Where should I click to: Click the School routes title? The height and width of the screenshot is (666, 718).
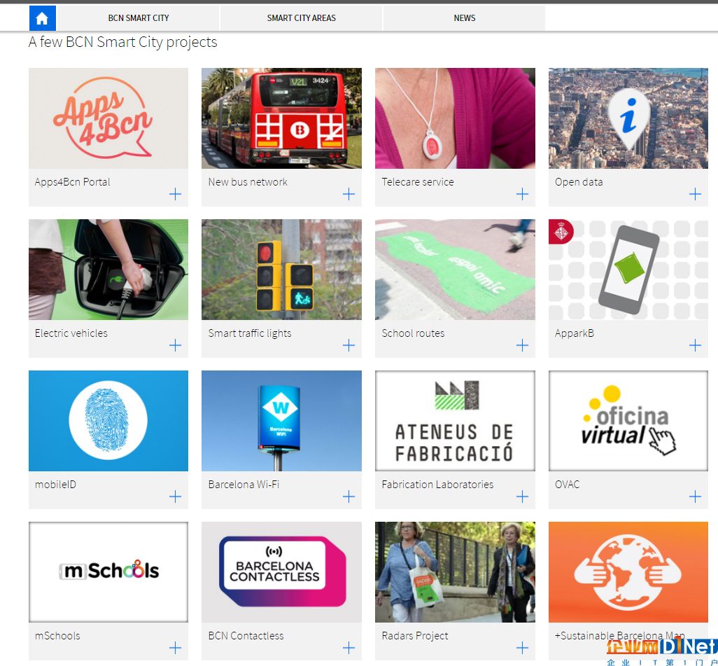[x=413, y=333]
